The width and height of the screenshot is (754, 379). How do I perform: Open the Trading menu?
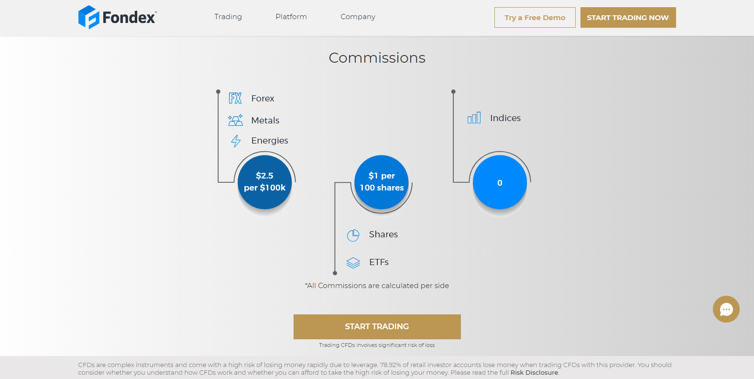tap(228, 17)
